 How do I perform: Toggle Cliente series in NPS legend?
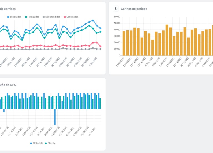(x=50, y=143)
